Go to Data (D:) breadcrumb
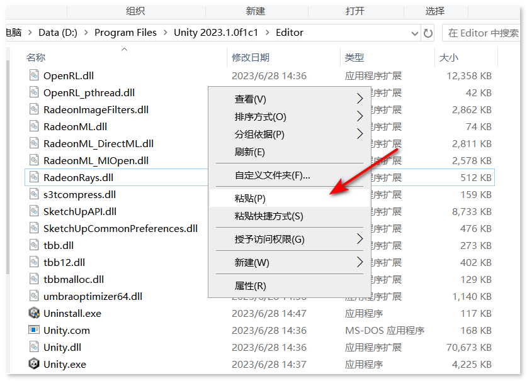527x381 pixels. tap(58, 33)
